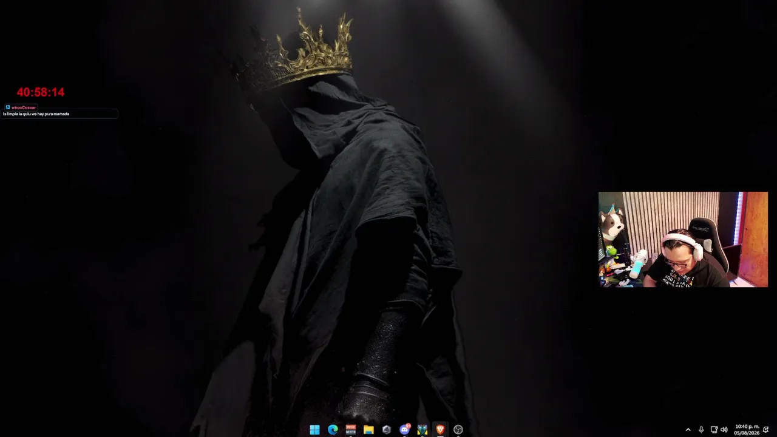Open Discord from the taskbar
This screenshot has height=437, width=777.
[404, 430]
